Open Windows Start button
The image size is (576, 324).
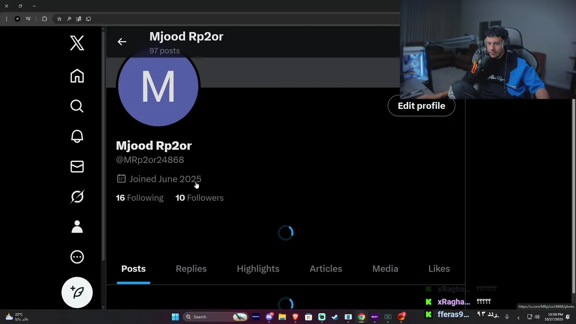point(175,317)
